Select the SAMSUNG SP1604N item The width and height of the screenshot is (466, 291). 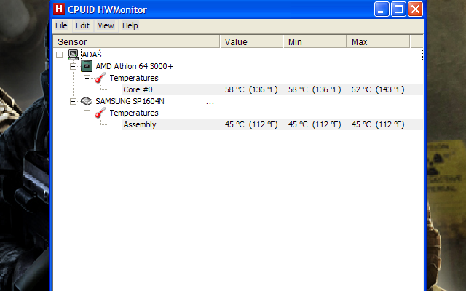tap(130, 101)
